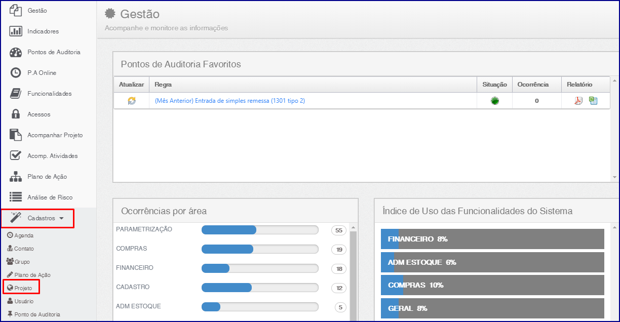The width and height of the screenshot is (620, 322).
Task: Open the Mês Anterior Entrada de simples remessa link
Action: (x=230, y=101)
